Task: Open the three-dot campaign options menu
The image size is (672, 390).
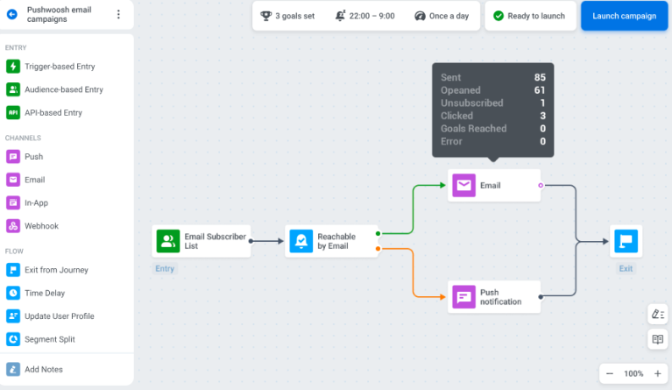Action: pos(118,15)
